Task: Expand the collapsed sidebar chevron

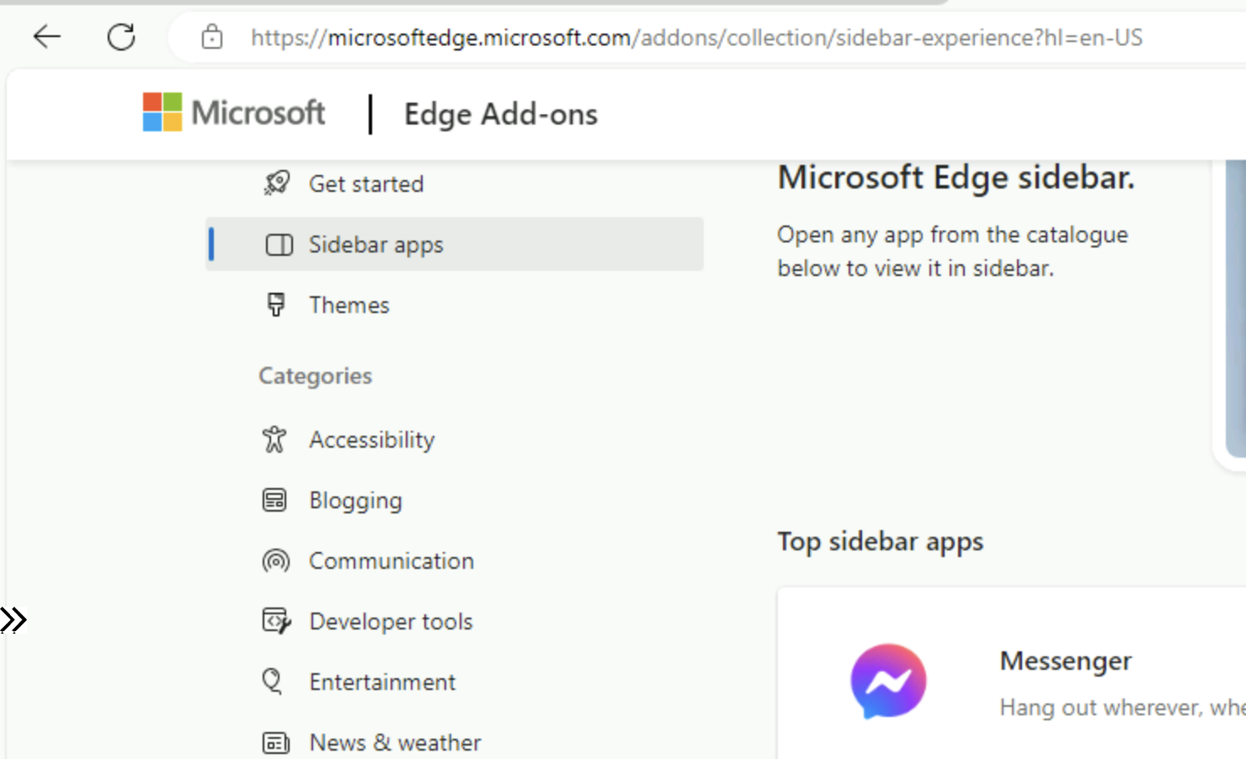Action: pyautogui.click(x=13, y=618)
